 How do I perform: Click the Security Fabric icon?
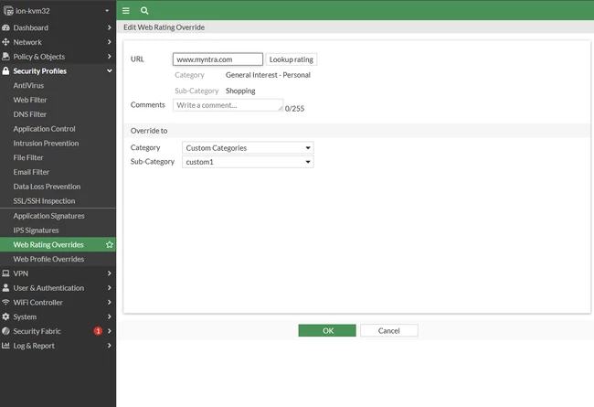point(5,331)
